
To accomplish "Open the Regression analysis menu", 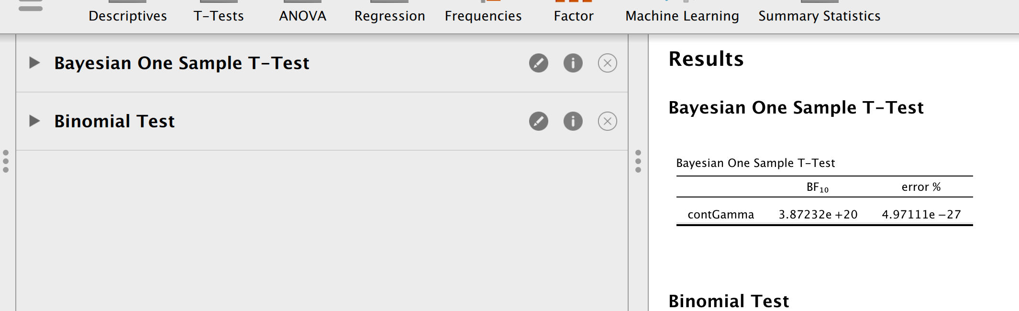I will (390, 16).
